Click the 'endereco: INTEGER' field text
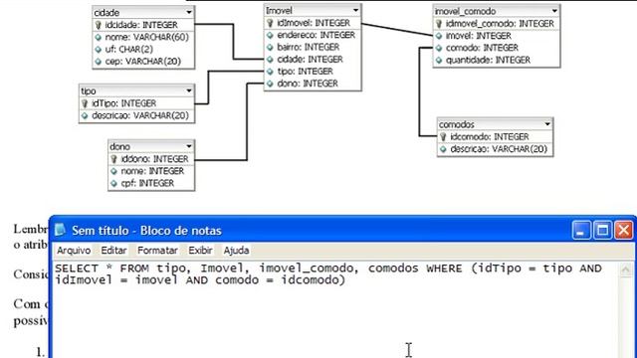This screenshot has height=358, width=637. pyautogui.click(x=317, y=36)
